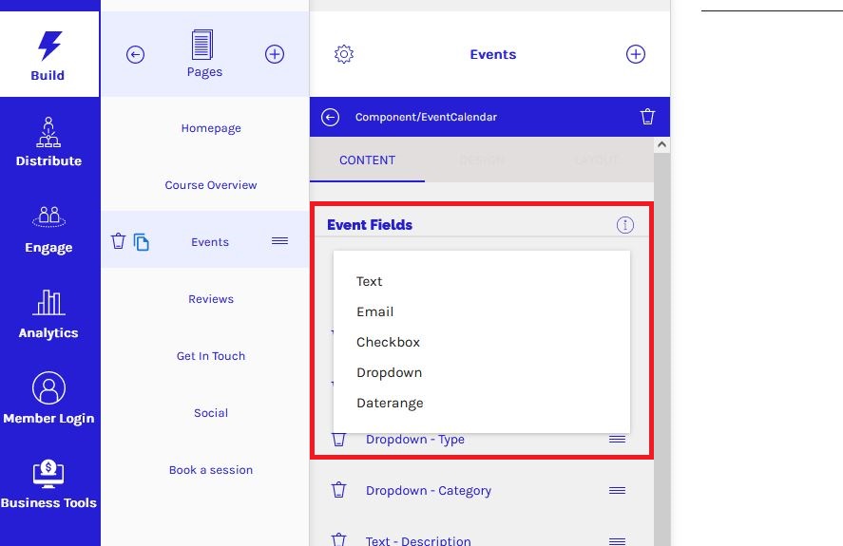Open the Analytics section

tap(48, 313)
